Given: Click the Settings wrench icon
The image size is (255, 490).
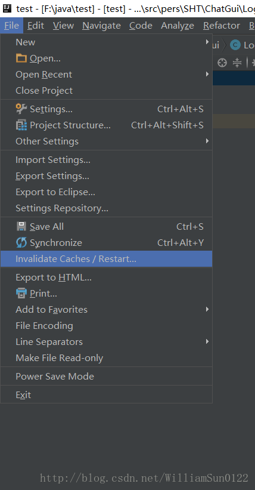Looking at the screenshot, I should point(21,109).
